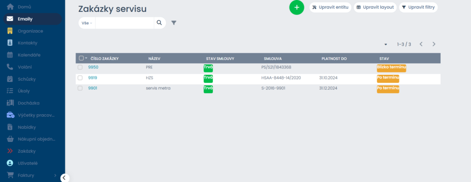471x182 pixels.
Task: Open the Vše search scope dropdown
Action: [87, 23]
